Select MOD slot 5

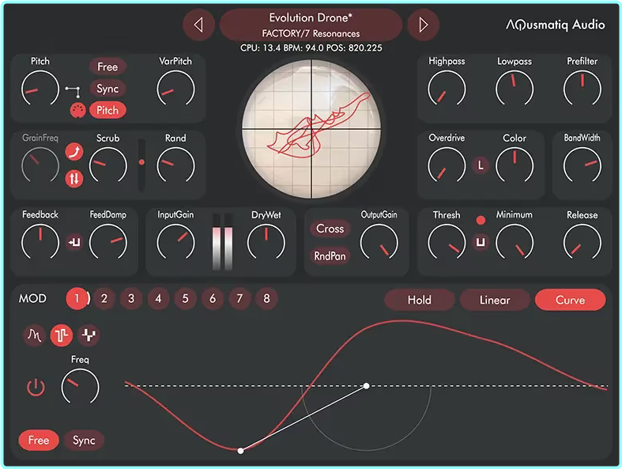click(185, 298)
